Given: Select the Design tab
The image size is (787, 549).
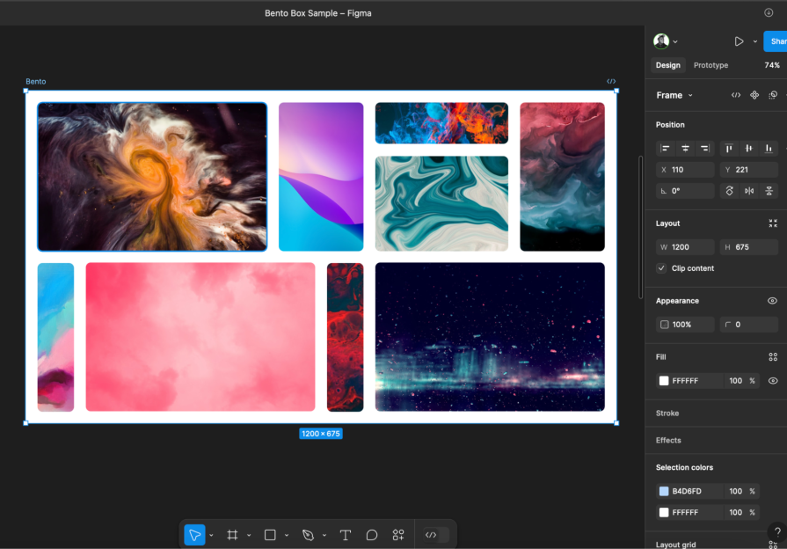Looking at the screenshot, I should point(667,65).
